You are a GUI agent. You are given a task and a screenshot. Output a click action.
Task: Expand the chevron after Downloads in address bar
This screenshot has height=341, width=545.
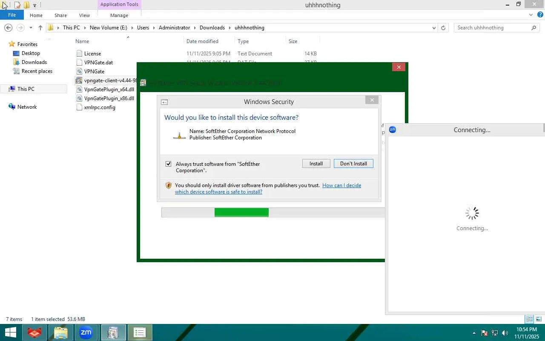[x=230, y=28]
